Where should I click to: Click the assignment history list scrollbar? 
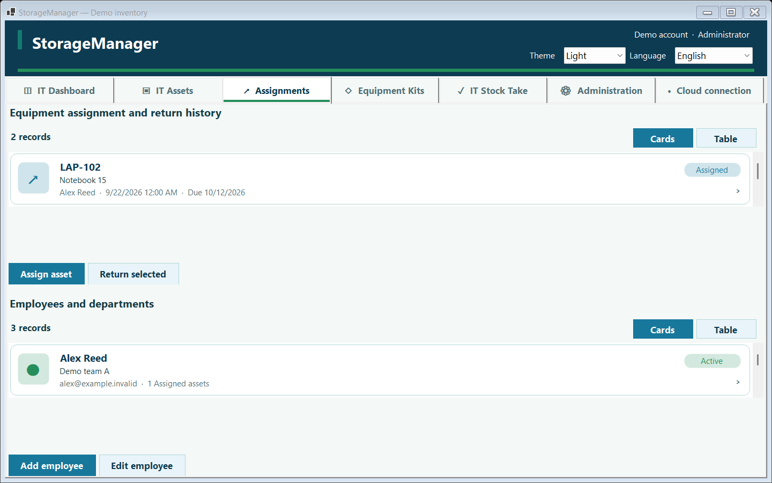758,171
